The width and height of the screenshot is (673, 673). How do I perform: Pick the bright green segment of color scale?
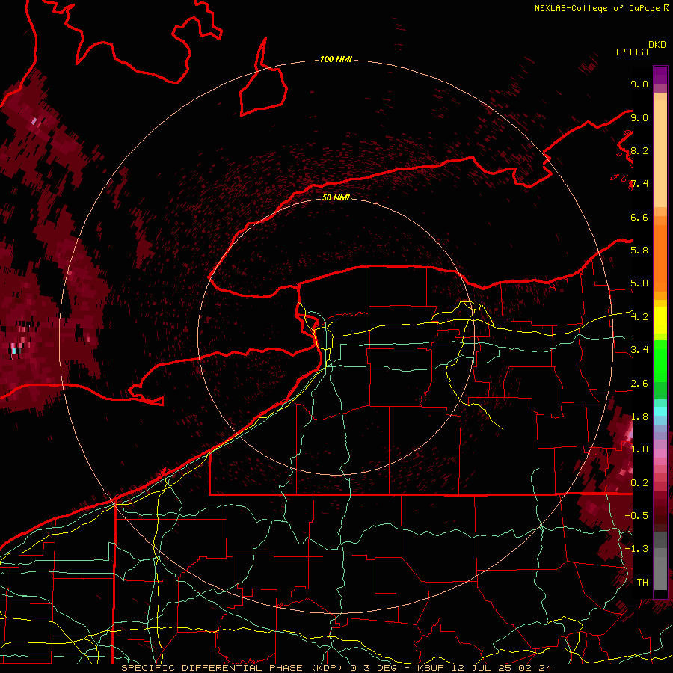(x=660, y=360)
